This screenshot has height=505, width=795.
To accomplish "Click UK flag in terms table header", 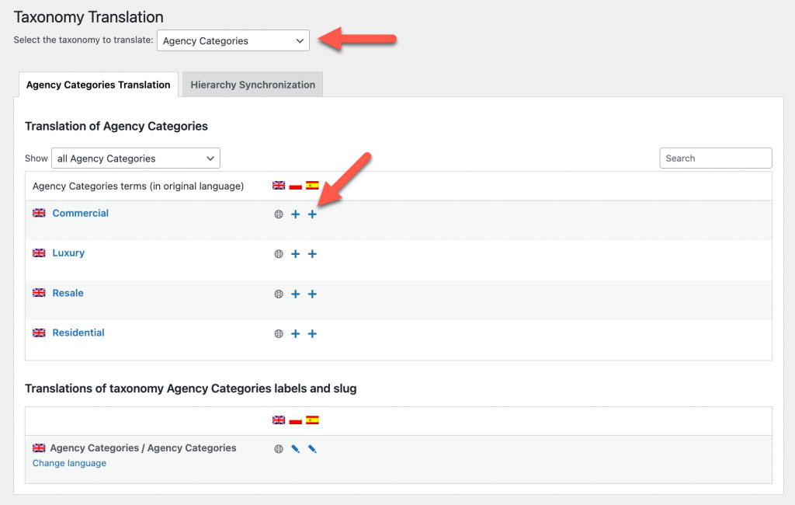I will pyautogui.click(x=279, y=185).
